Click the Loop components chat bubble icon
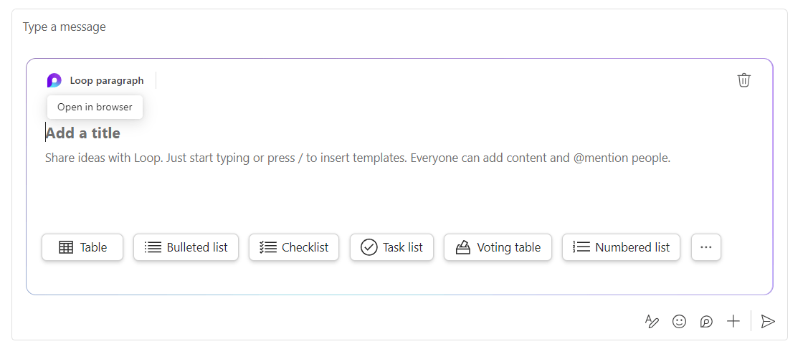 tap(706, 322)
